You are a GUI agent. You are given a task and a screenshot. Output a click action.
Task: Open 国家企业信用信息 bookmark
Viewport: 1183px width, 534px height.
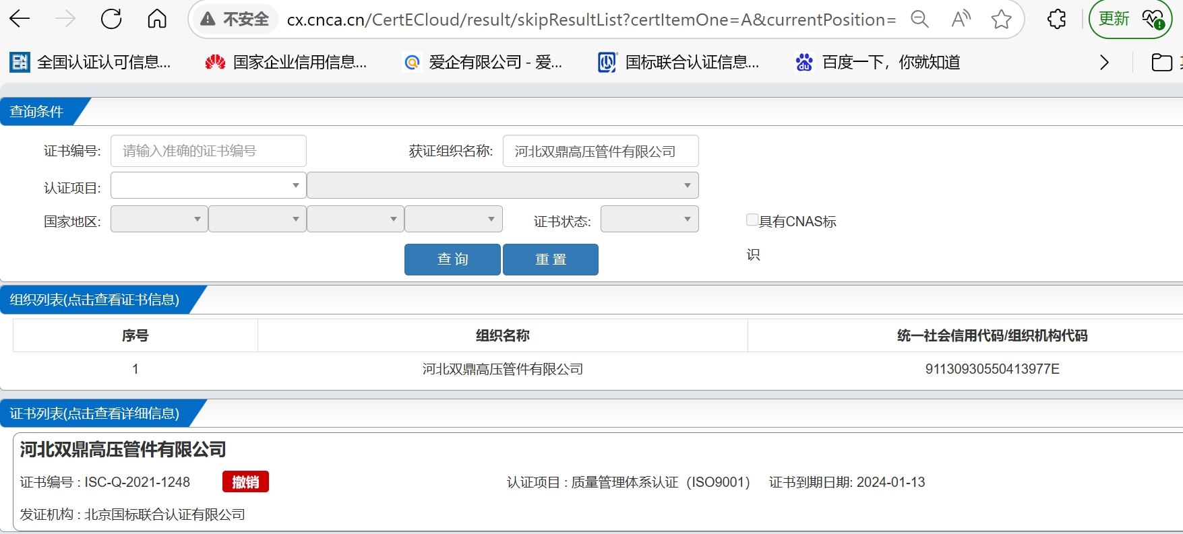286,63
